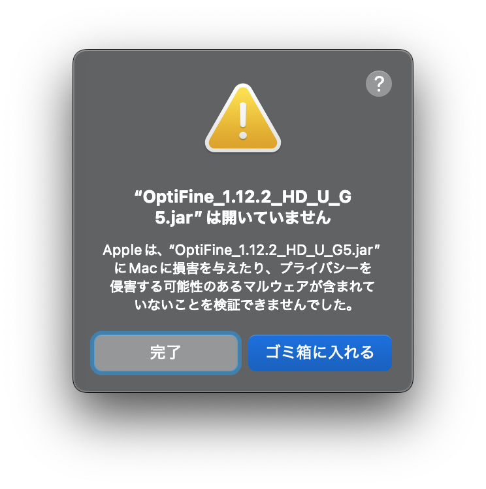The image size is (486, 489).
Task: Click the yellow warning triangle icon
Action: [243, 118]
